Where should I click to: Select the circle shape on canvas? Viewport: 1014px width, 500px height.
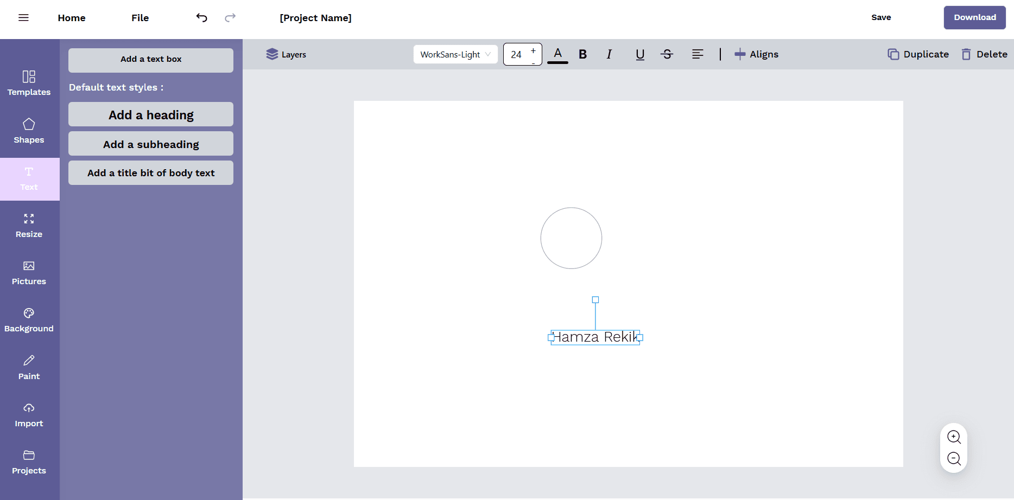pyautogui.click(x=571, y=238)
